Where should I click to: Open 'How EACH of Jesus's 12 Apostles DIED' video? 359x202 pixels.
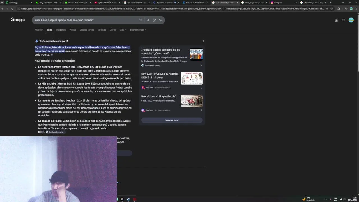(160, 75)
